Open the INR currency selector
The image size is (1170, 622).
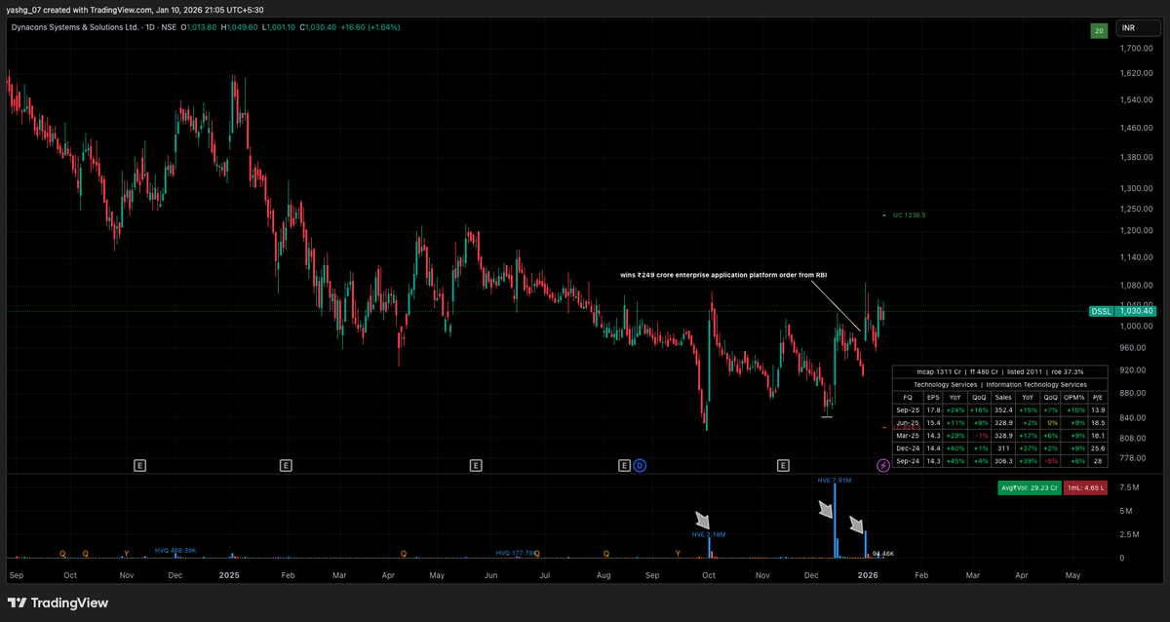tap(1137, 29)
